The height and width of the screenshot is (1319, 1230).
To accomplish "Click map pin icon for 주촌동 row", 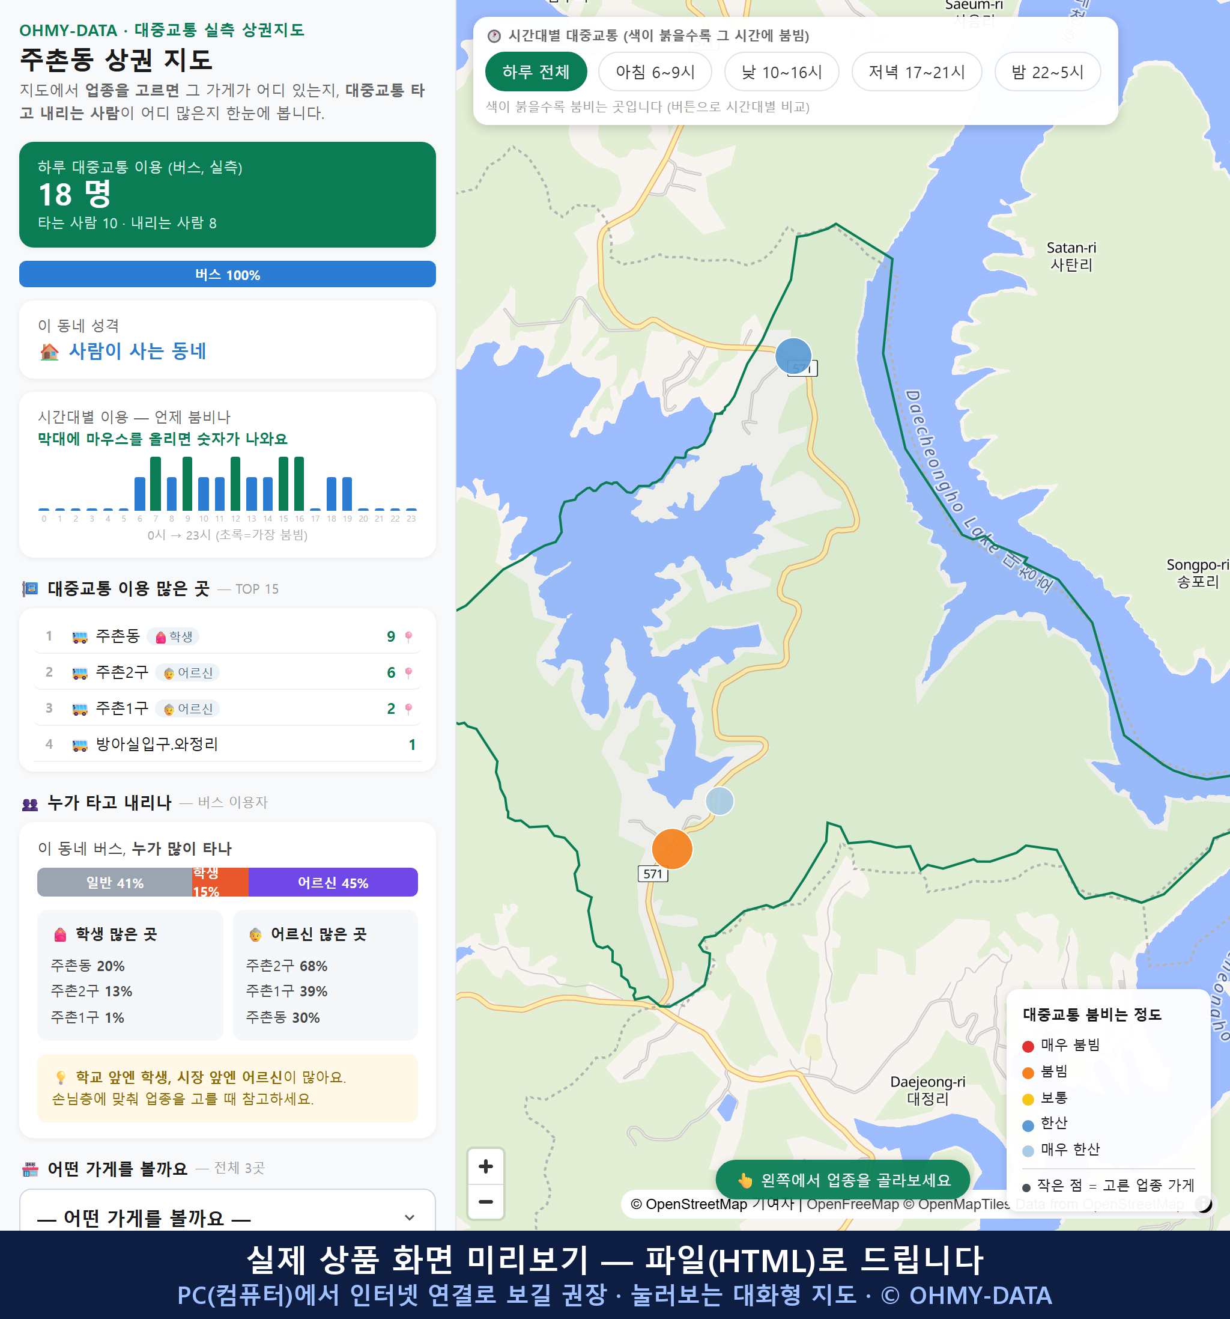I will tap(408, 636).
